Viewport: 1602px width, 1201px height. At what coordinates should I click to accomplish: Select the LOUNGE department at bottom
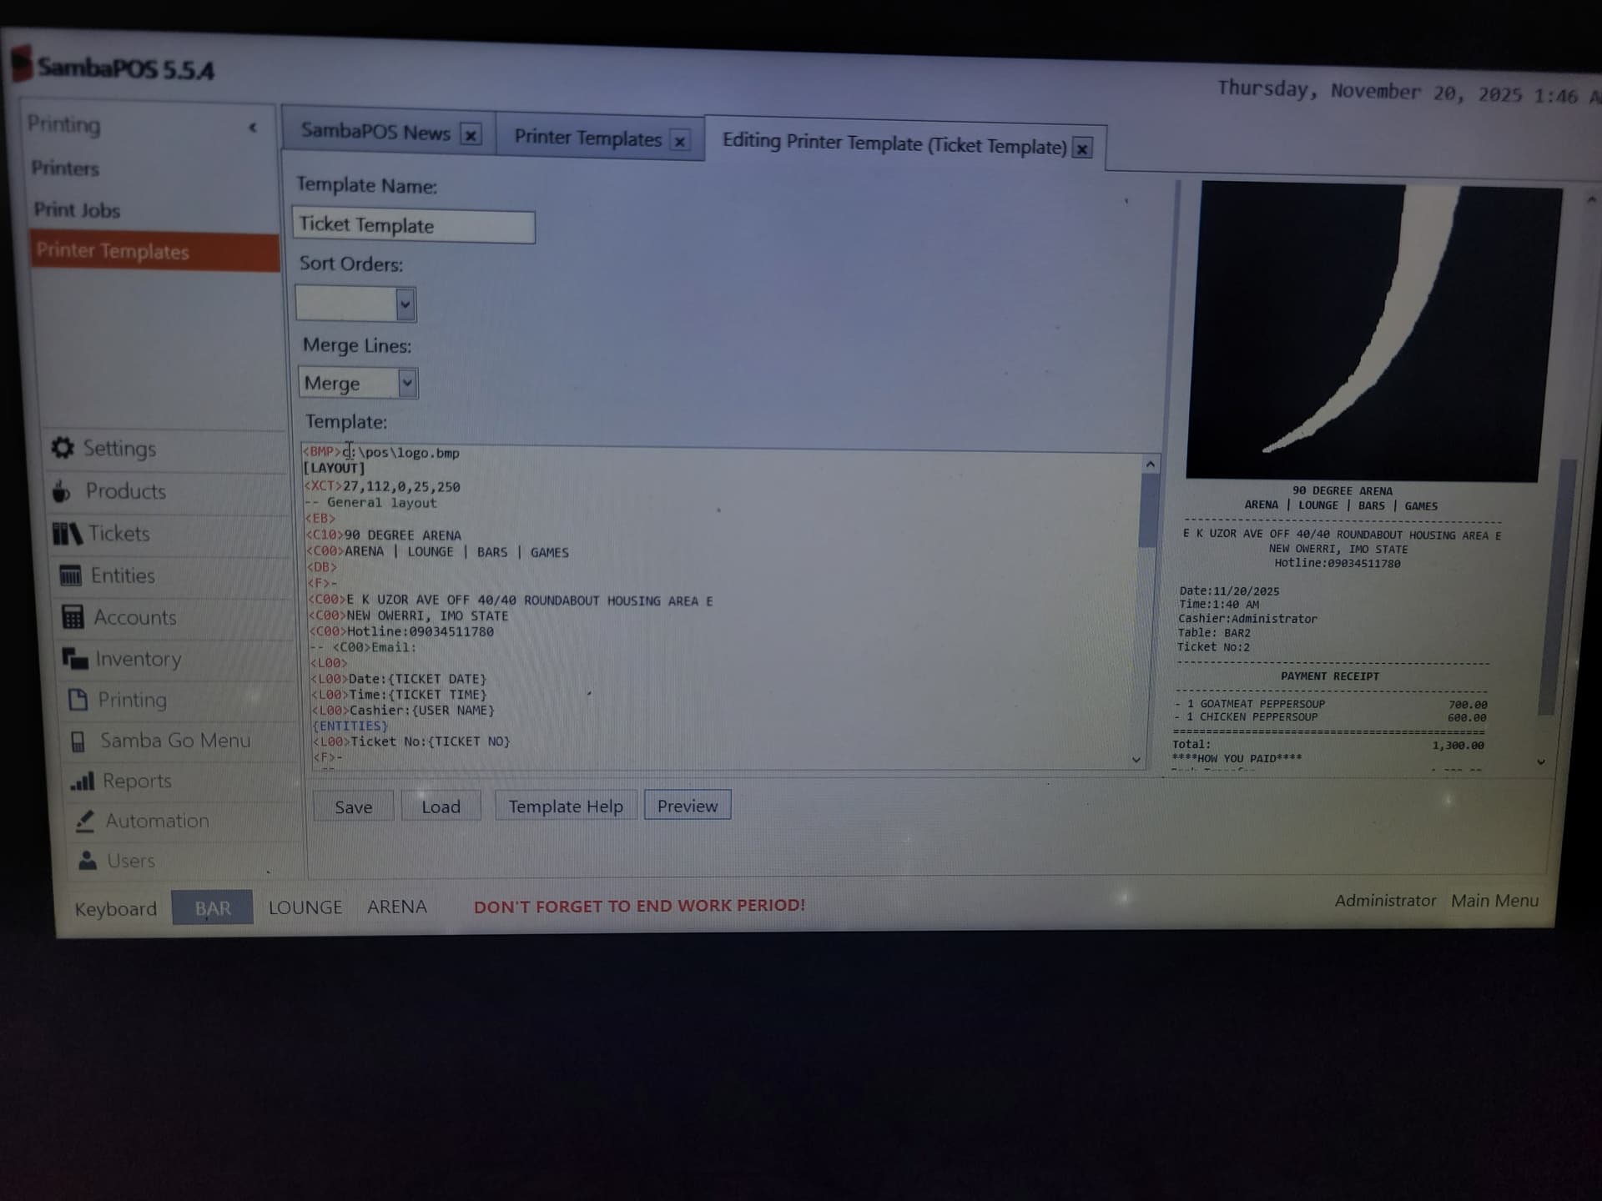pos(305,907)
